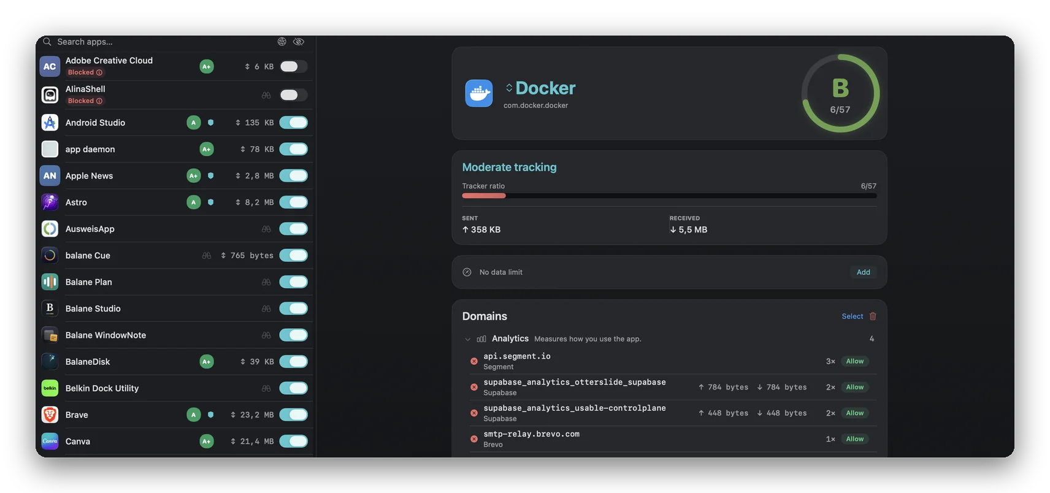Screen dimensions: 1050x493
Task: Click the info icon next to AlinaShell Blocked
Action: pos(99,101)
